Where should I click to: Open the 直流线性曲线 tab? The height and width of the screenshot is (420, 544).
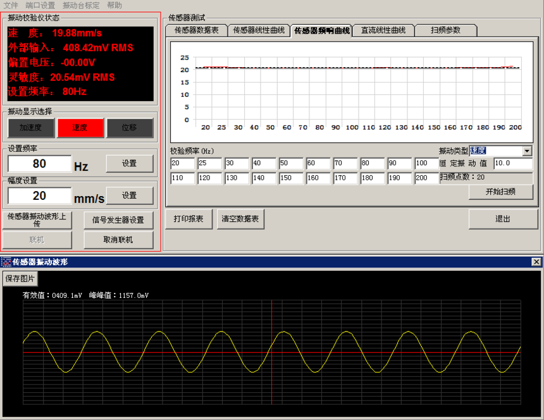[x=383, y=30]
